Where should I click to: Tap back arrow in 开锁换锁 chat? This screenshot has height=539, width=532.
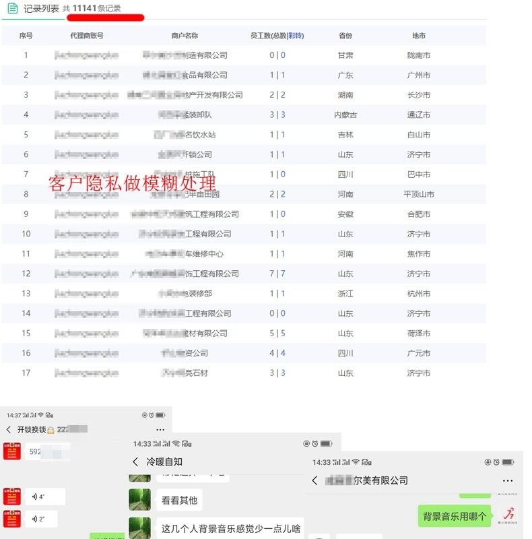[x=8, y=429]
